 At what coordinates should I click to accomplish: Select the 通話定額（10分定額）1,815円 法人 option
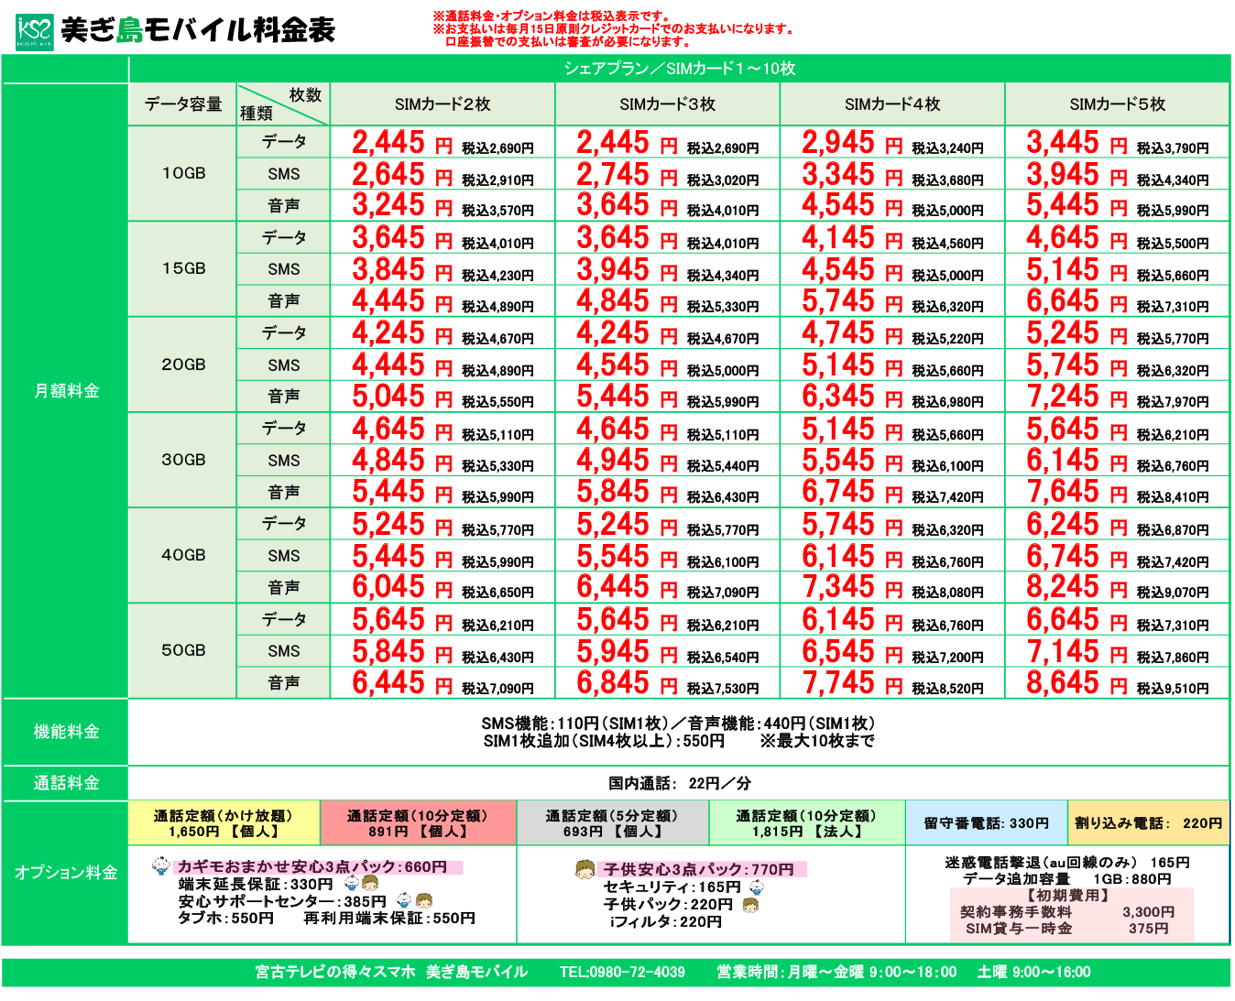(806, 823)
